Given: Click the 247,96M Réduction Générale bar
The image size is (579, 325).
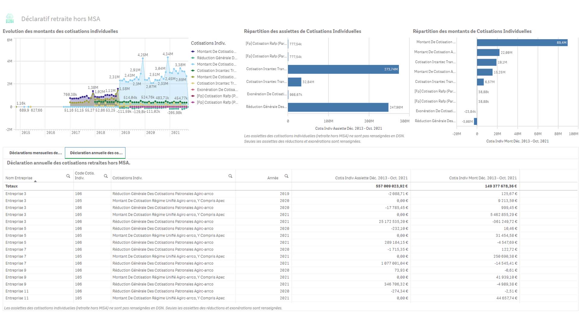Looking at the screenshot, I should (x=338, y=107).
